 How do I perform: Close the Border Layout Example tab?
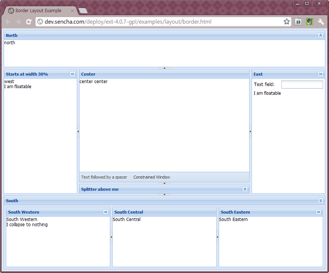pyautogui.click(x=72, y=11)
